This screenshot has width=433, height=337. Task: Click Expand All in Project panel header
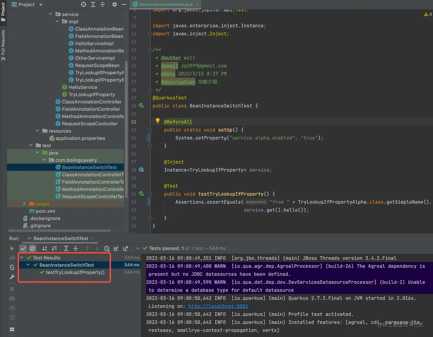point(93,4)
